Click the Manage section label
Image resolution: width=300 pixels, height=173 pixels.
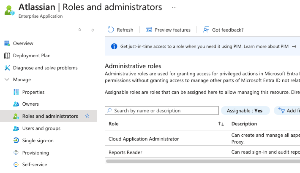[22, 80]
